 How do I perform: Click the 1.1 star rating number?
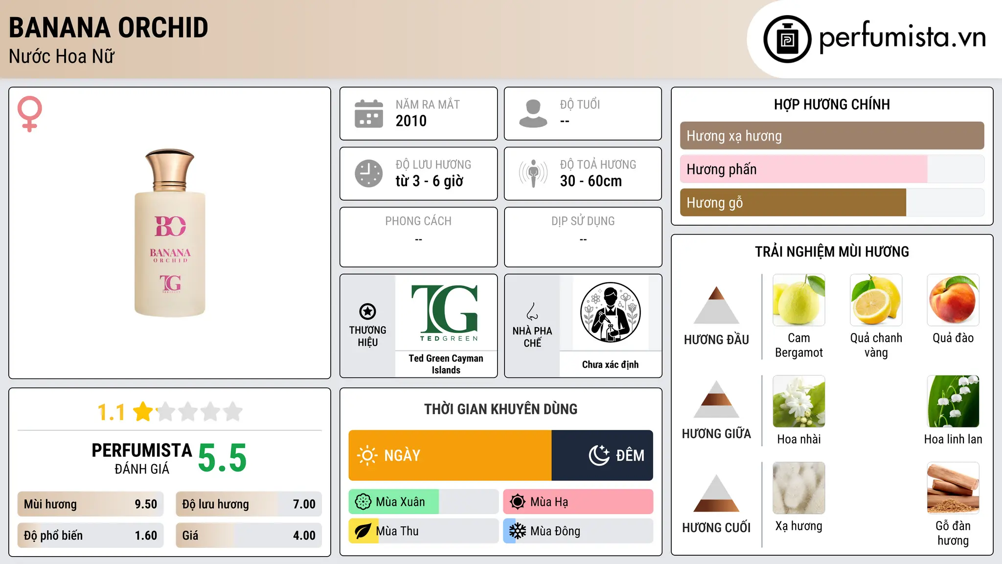112,412
